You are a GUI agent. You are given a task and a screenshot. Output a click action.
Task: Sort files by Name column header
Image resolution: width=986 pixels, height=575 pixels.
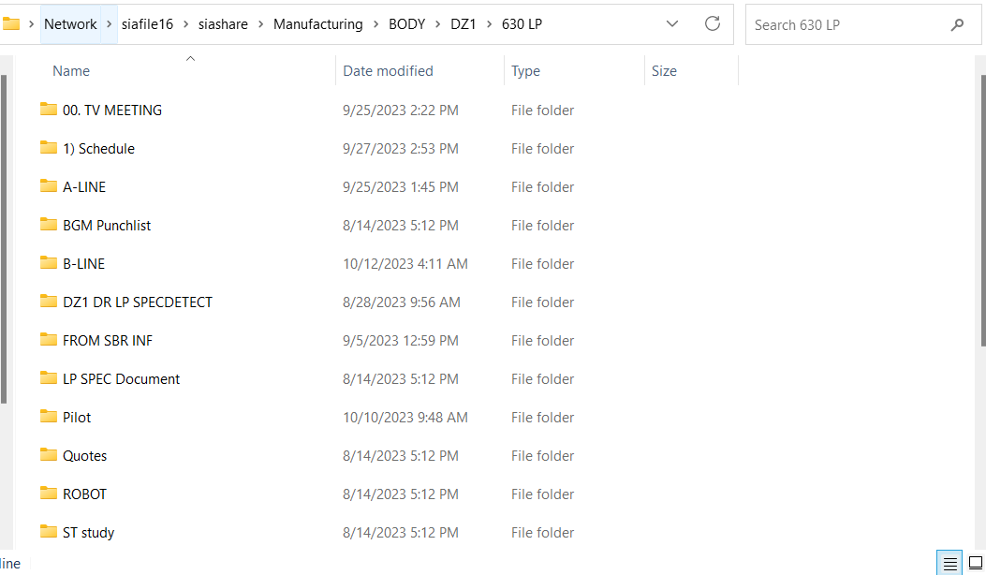tap(71, 71)
